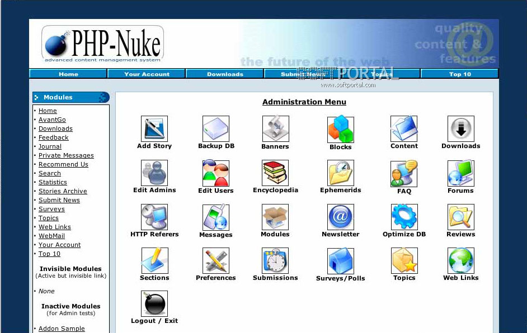Viewport: 527px width, 333px height.
Task: Open the AvantGo sidebar link
Action: point(52,120)
